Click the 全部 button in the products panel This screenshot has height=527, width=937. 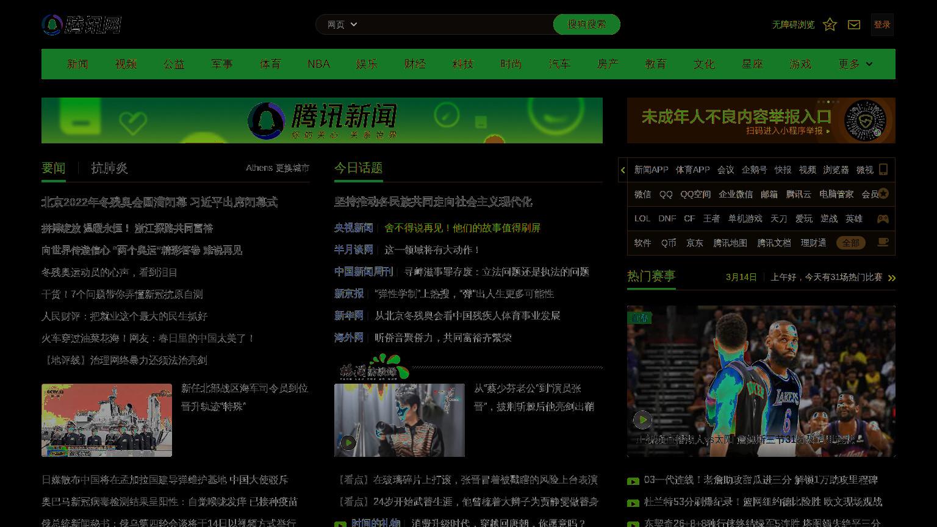pos(851,243)
